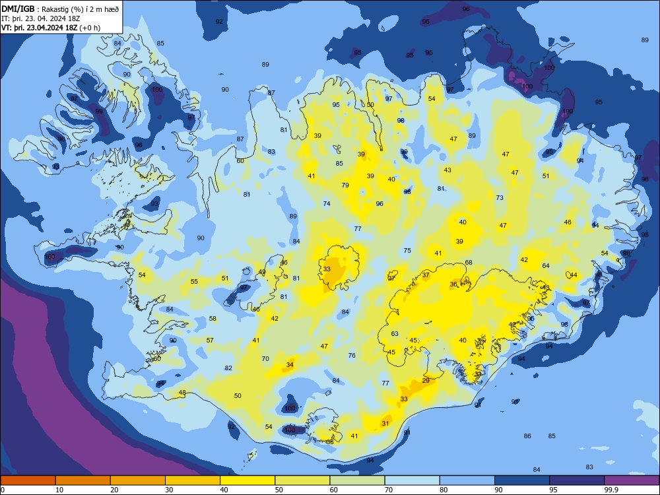
Task: Click the humidity value '29' on the map
Action: [x=426, y=381]
